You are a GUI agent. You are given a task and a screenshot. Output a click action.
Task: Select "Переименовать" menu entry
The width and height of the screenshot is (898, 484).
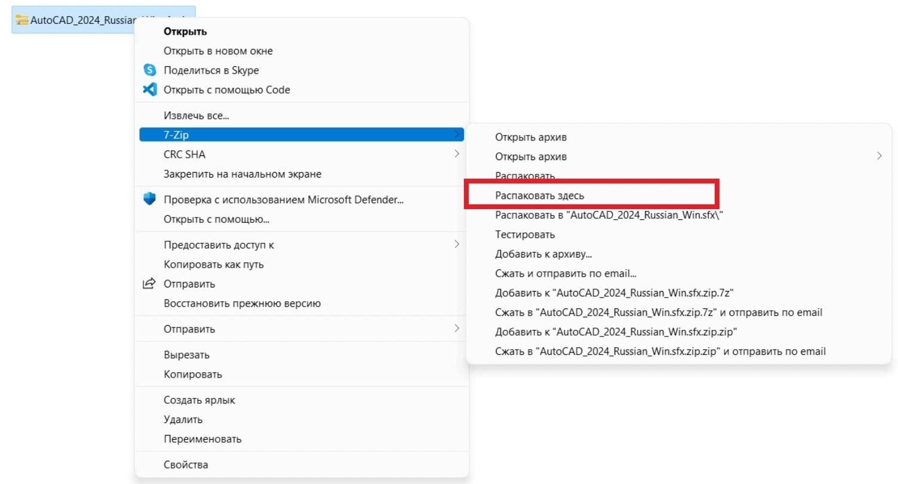click(202, 439)
